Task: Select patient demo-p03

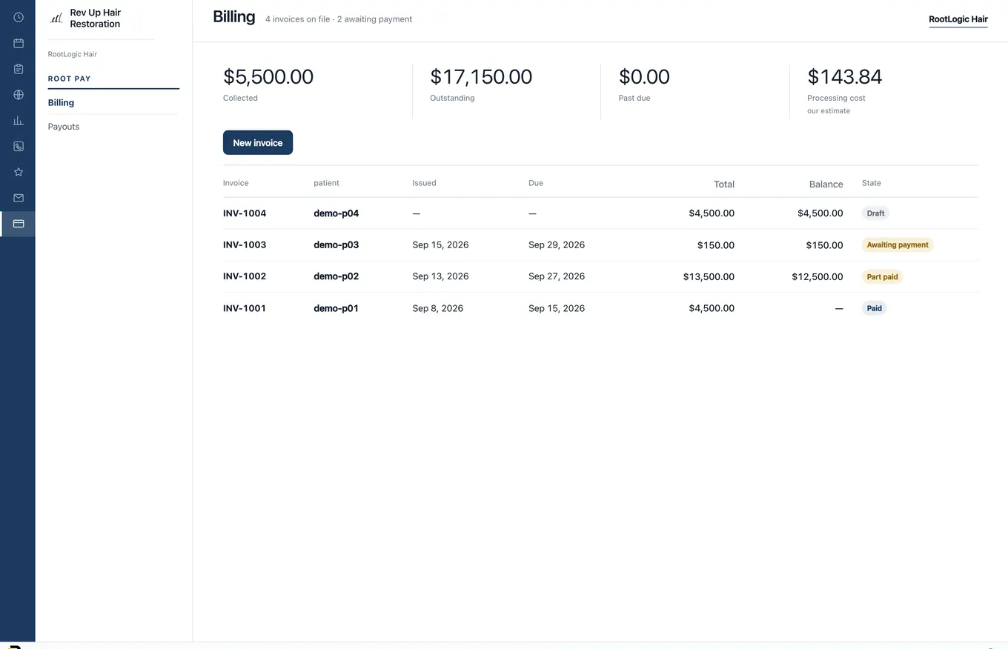Action: (336, 245)
